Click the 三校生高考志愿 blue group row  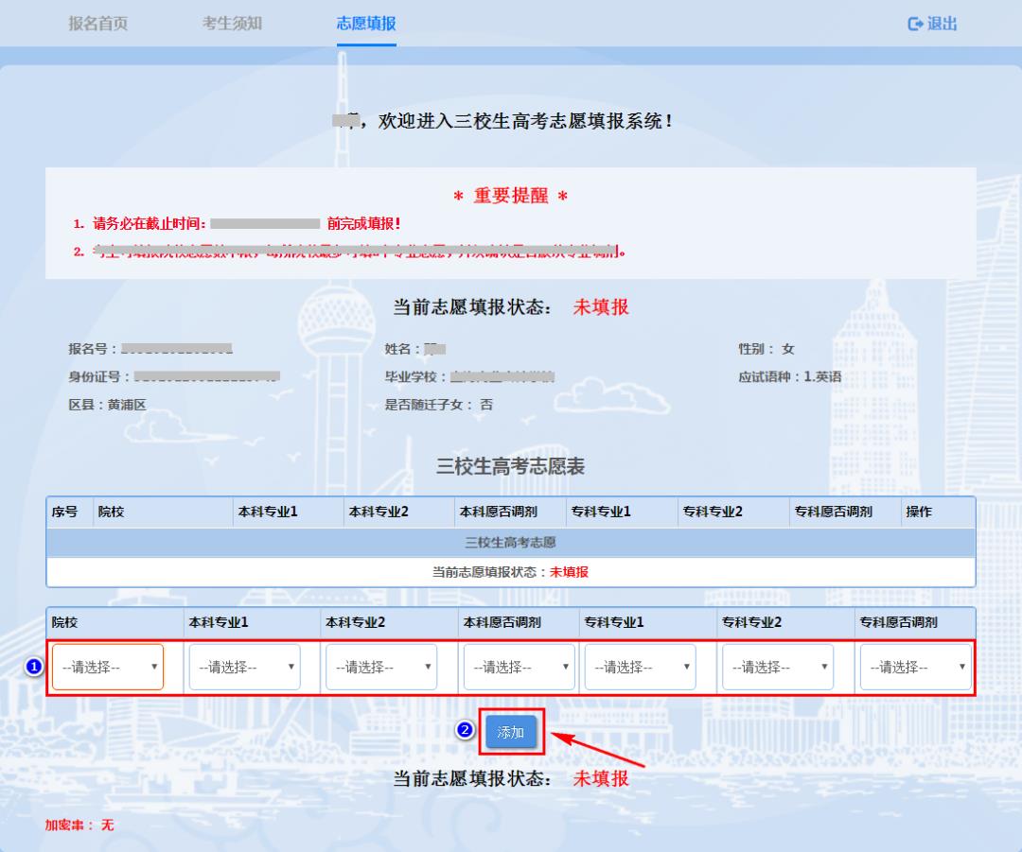click(x=510, y=543)
